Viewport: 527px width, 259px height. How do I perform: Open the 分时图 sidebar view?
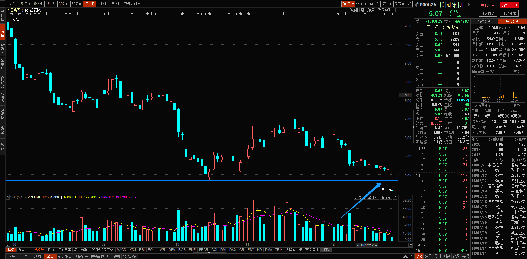[x=3, y=15]
